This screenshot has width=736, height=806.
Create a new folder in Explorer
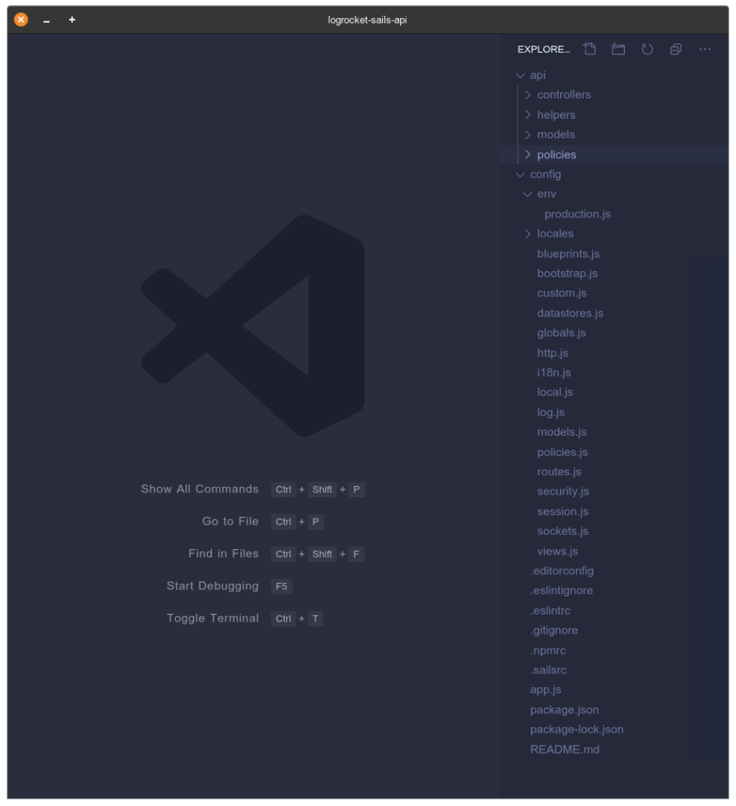(618, 48)
